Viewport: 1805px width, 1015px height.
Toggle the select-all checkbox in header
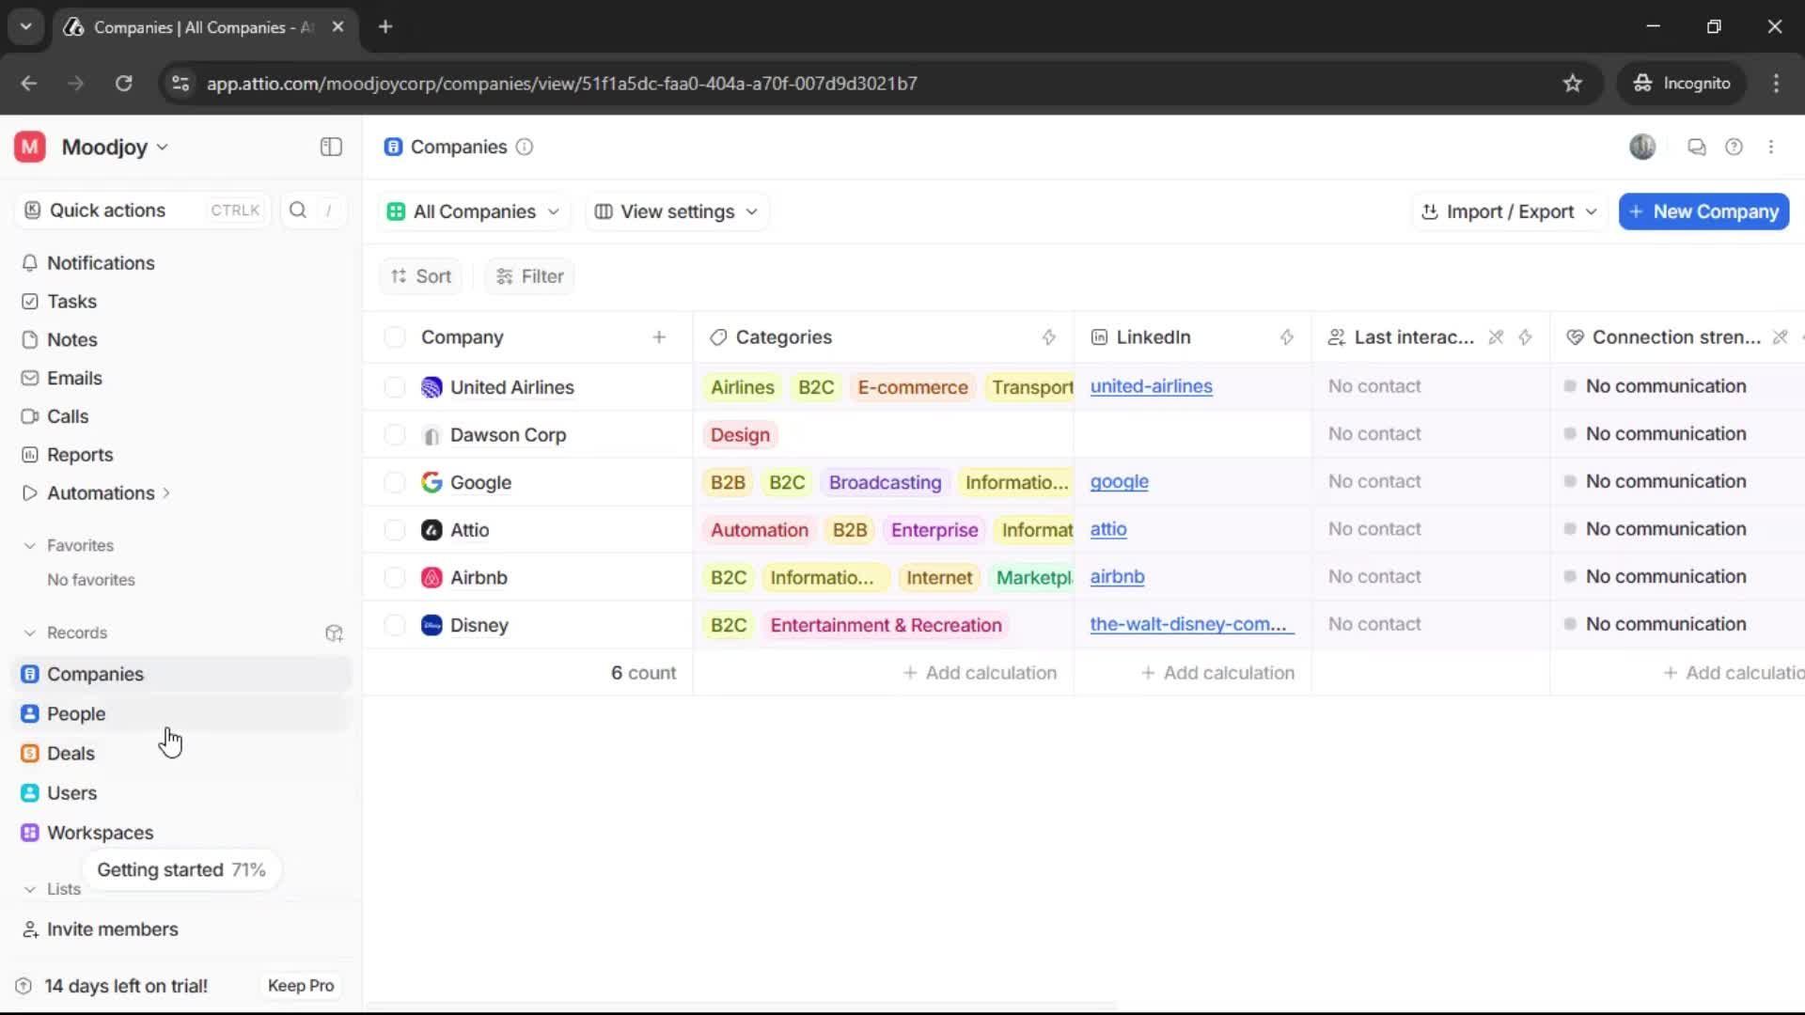[x=395, y=336]
